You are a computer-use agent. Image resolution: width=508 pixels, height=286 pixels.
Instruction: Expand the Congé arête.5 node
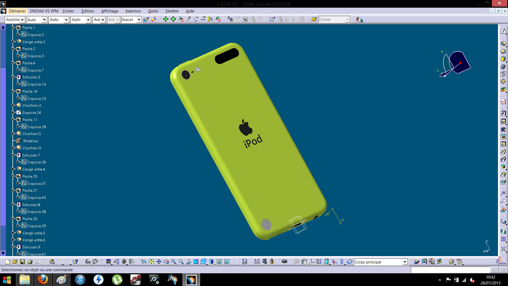(x=13, y=233)
